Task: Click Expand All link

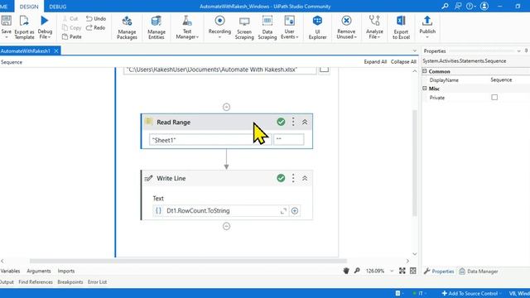Action: [x=375, y=62]
